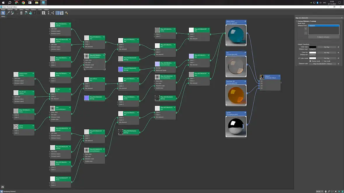Click Select by Material toolbar icon
This screenshot has height=193, width=344.
point(66,13)
